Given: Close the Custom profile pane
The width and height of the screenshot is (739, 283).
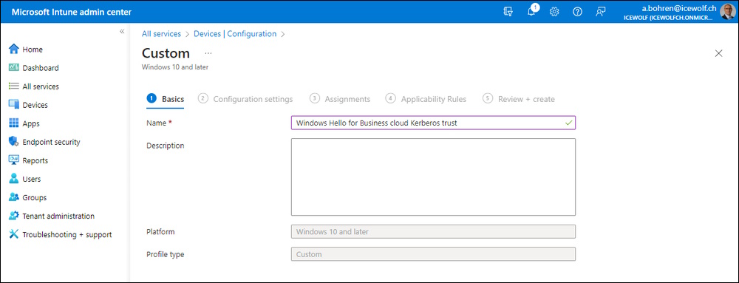Looking at the screenshot, I should [719, 53].
